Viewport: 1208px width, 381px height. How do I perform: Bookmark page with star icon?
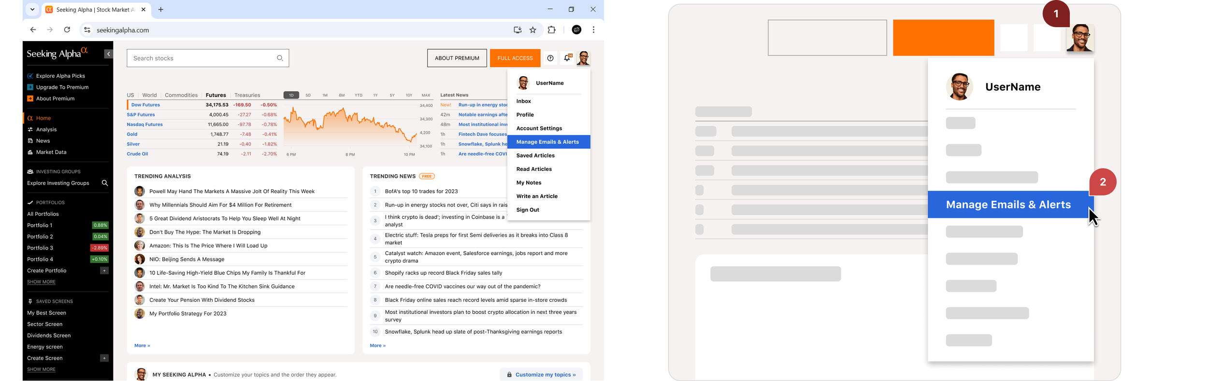coord(533,30)
